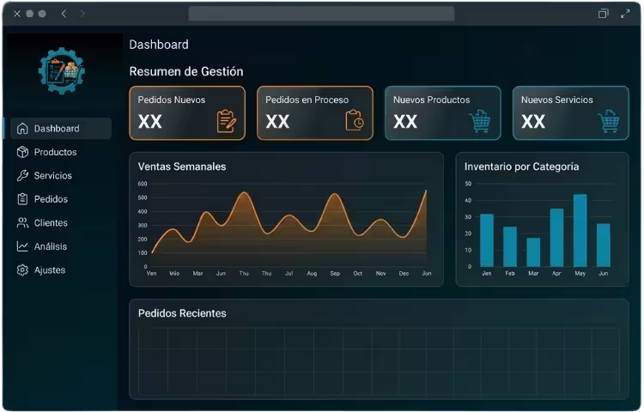Click the duplicate window icon at the top right
This screenshot has height=412, width=644.
click(603, 14)
